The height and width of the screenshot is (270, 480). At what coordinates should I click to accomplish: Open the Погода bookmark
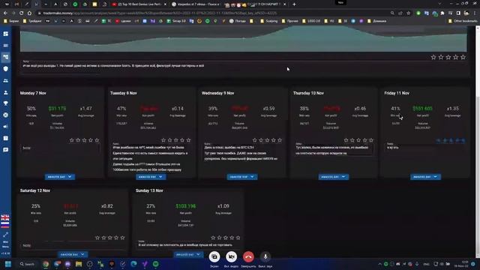point(238,21)
